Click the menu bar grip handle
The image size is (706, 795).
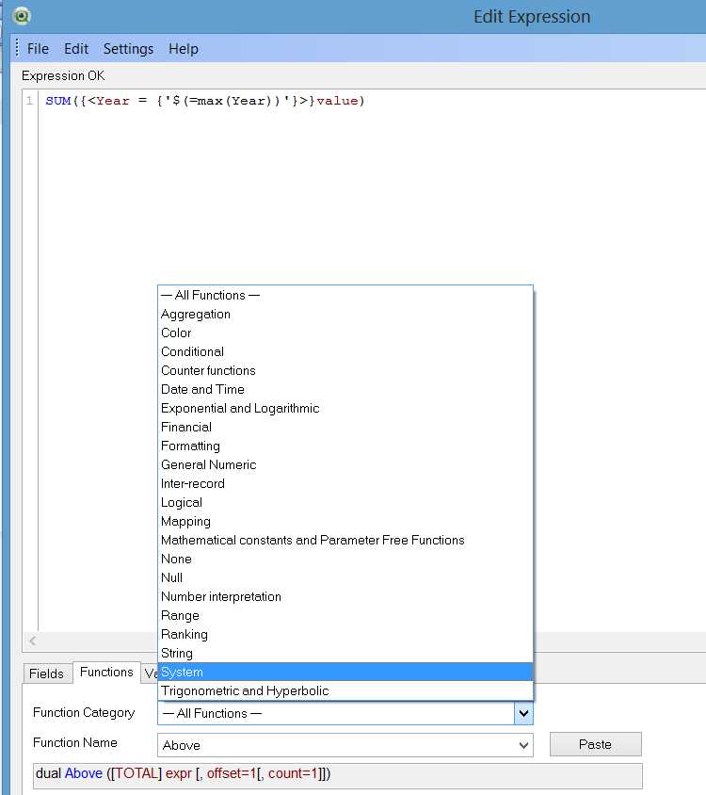17,48
